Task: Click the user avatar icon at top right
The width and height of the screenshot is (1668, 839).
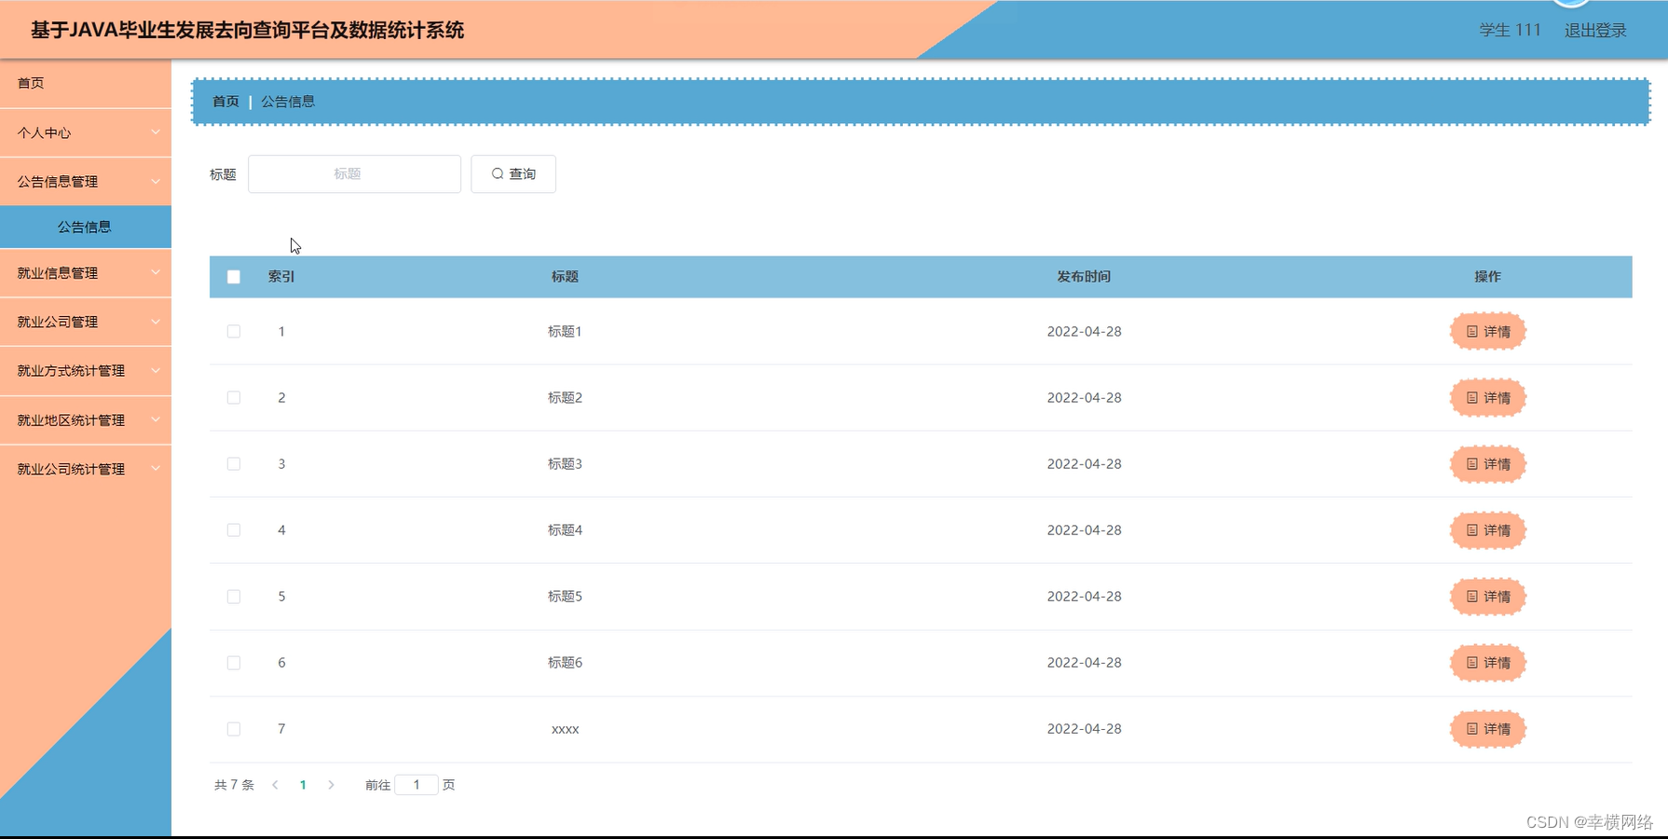Action: click(x=1571, y=5)
